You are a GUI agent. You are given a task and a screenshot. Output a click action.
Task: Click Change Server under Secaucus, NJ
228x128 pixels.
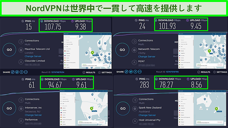tap(33, 115)
